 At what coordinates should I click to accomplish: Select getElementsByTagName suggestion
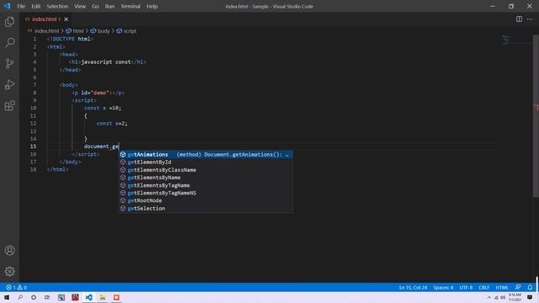(205, 185)
